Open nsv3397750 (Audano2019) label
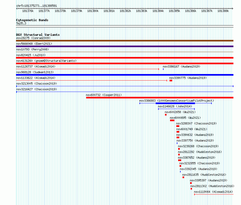This screenshot has width=241, height=205. (x=195, y=140)
